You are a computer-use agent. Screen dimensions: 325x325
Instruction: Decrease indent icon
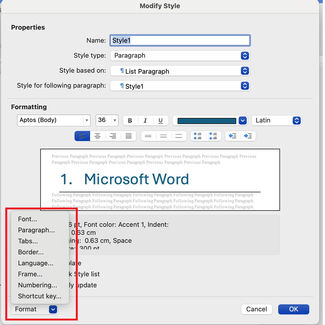point(233,136)
